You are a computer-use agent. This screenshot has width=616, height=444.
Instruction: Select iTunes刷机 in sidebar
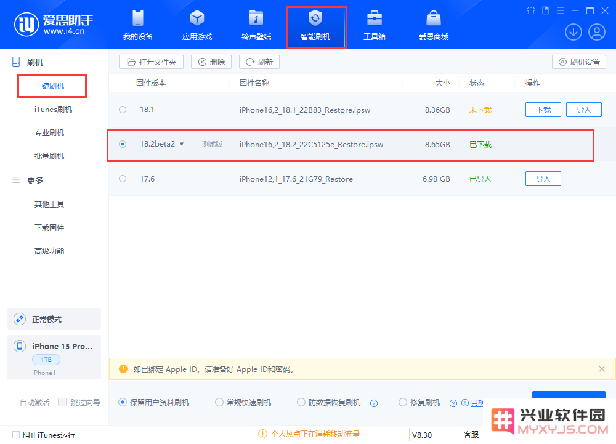click(x=53, y=110)
